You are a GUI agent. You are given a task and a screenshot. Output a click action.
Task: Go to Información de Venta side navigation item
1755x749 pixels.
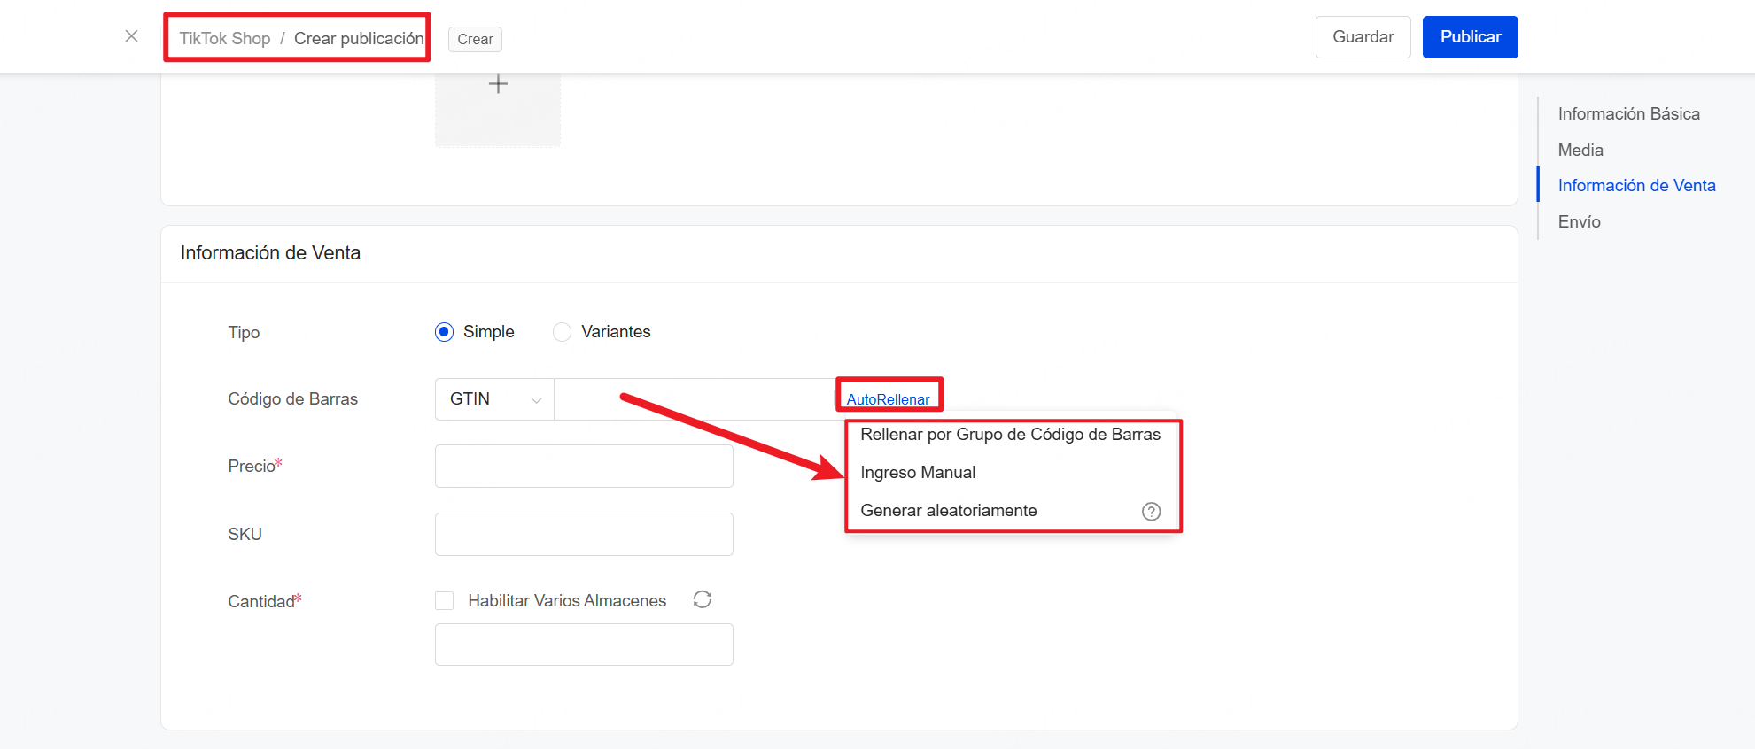(1636, 185)
